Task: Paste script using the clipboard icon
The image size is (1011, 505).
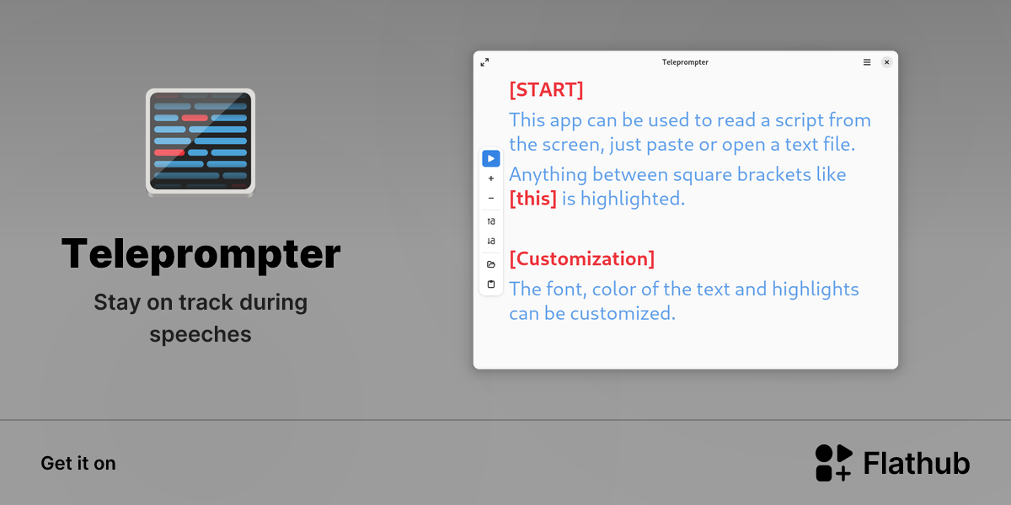Action: click(x=491, y=284)
